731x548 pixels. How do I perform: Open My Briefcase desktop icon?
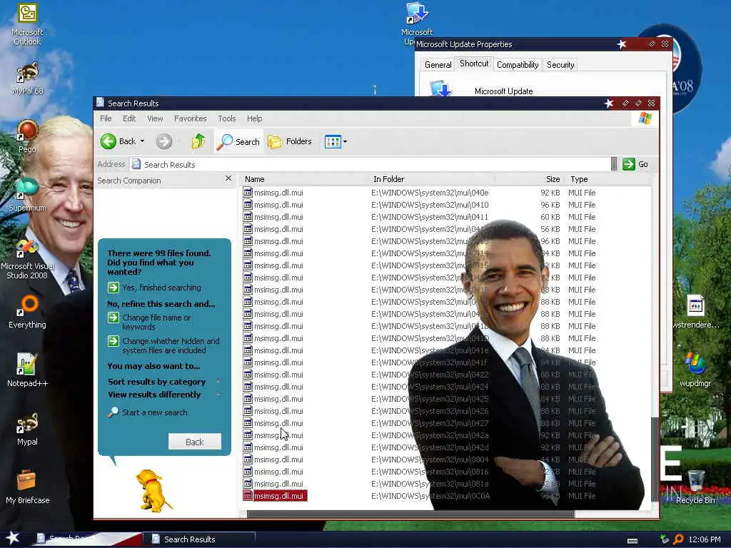(27, 487)
